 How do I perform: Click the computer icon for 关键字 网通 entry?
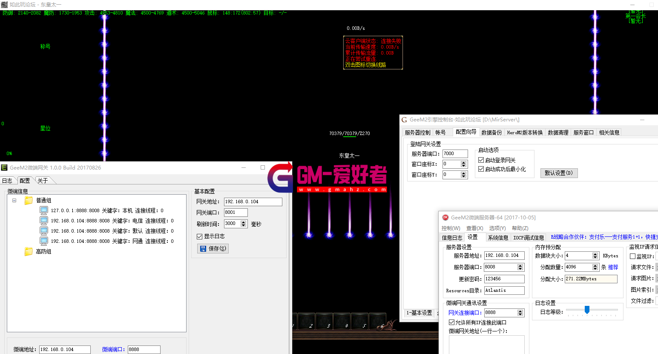pos(44,241)
